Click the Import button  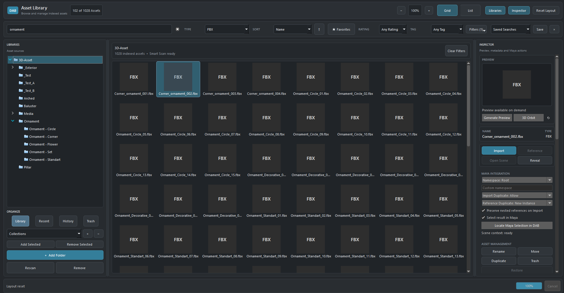[x=499, y=150]
